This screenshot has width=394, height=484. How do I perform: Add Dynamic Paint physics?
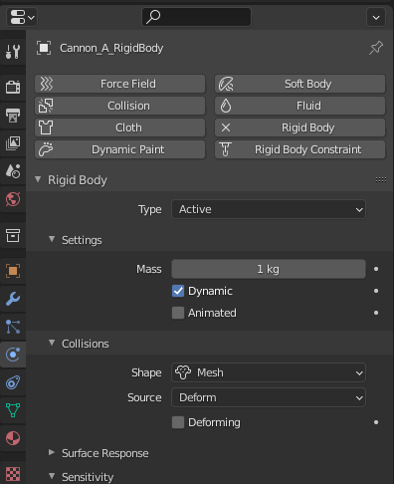tap(119, 149)
